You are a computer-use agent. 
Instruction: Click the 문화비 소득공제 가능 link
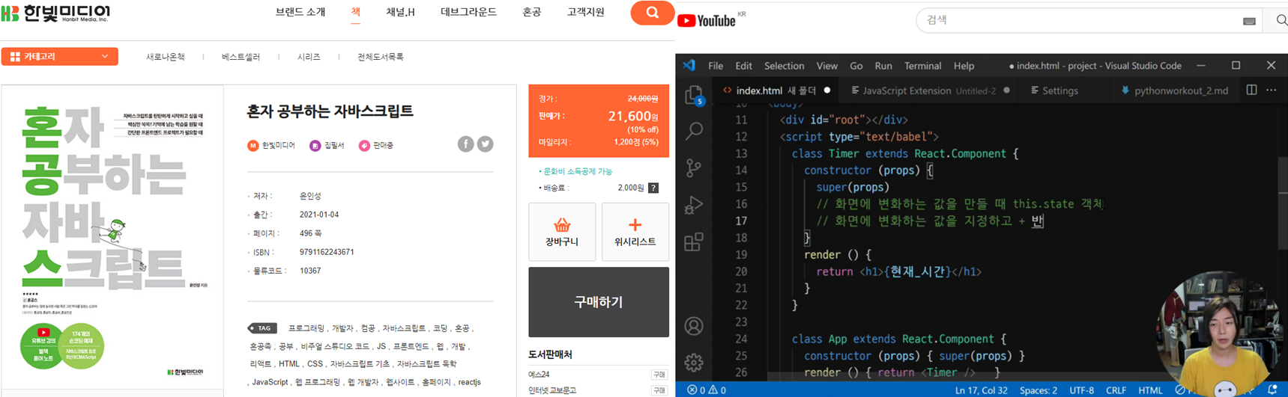coord(577,171)
